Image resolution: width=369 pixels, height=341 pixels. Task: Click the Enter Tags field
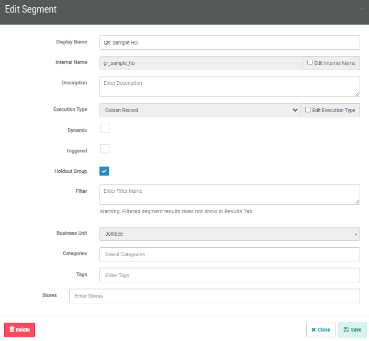(229, 275)
